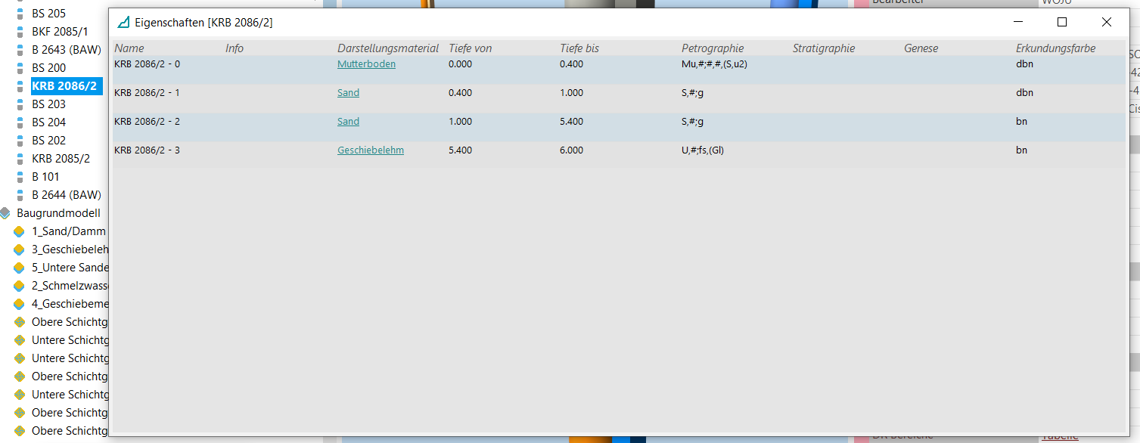This screenshot has width=1140, height=443.
Task: Click the Eigenschaften window title icon
Action: [123, 23]
